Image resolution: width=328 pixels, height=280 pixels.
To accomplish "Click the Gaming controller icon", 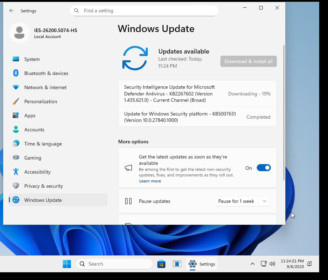I will (16, 157).
